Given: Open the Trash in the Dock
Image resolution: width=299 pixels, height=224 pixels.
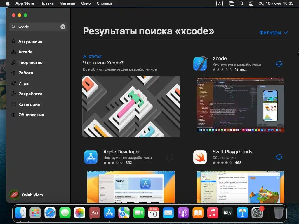Looking at the screenshot, I should point(278,213).
